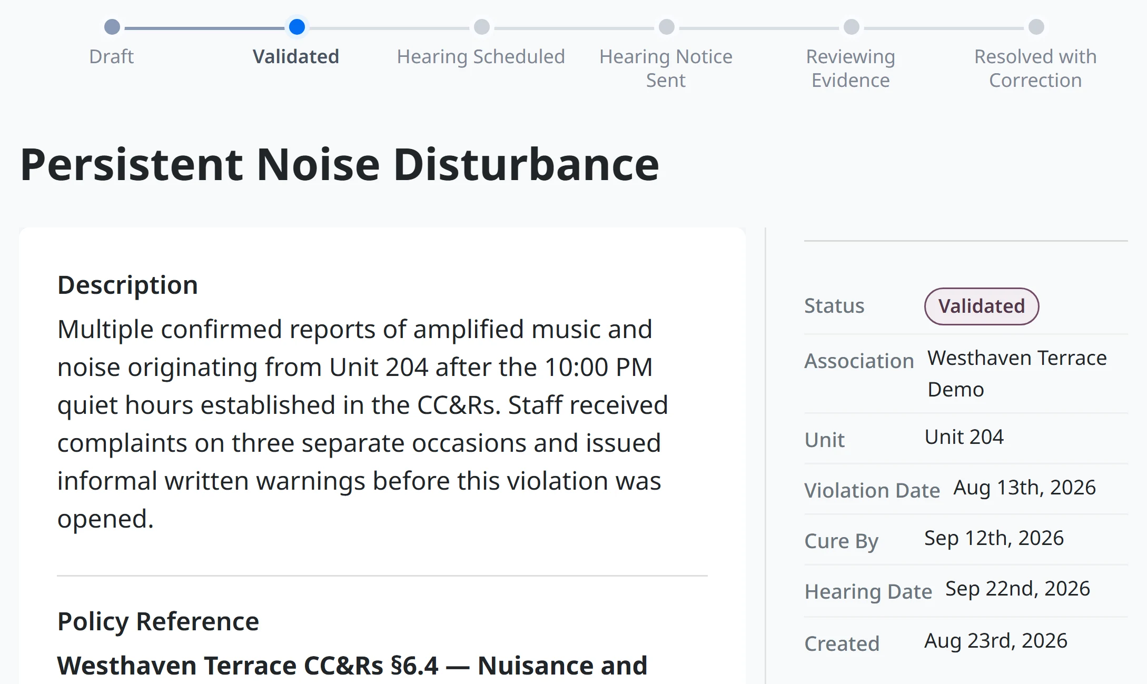Select the Draft step label
The height and width of the screenshot is (684, 1147).
click(112, 56)
